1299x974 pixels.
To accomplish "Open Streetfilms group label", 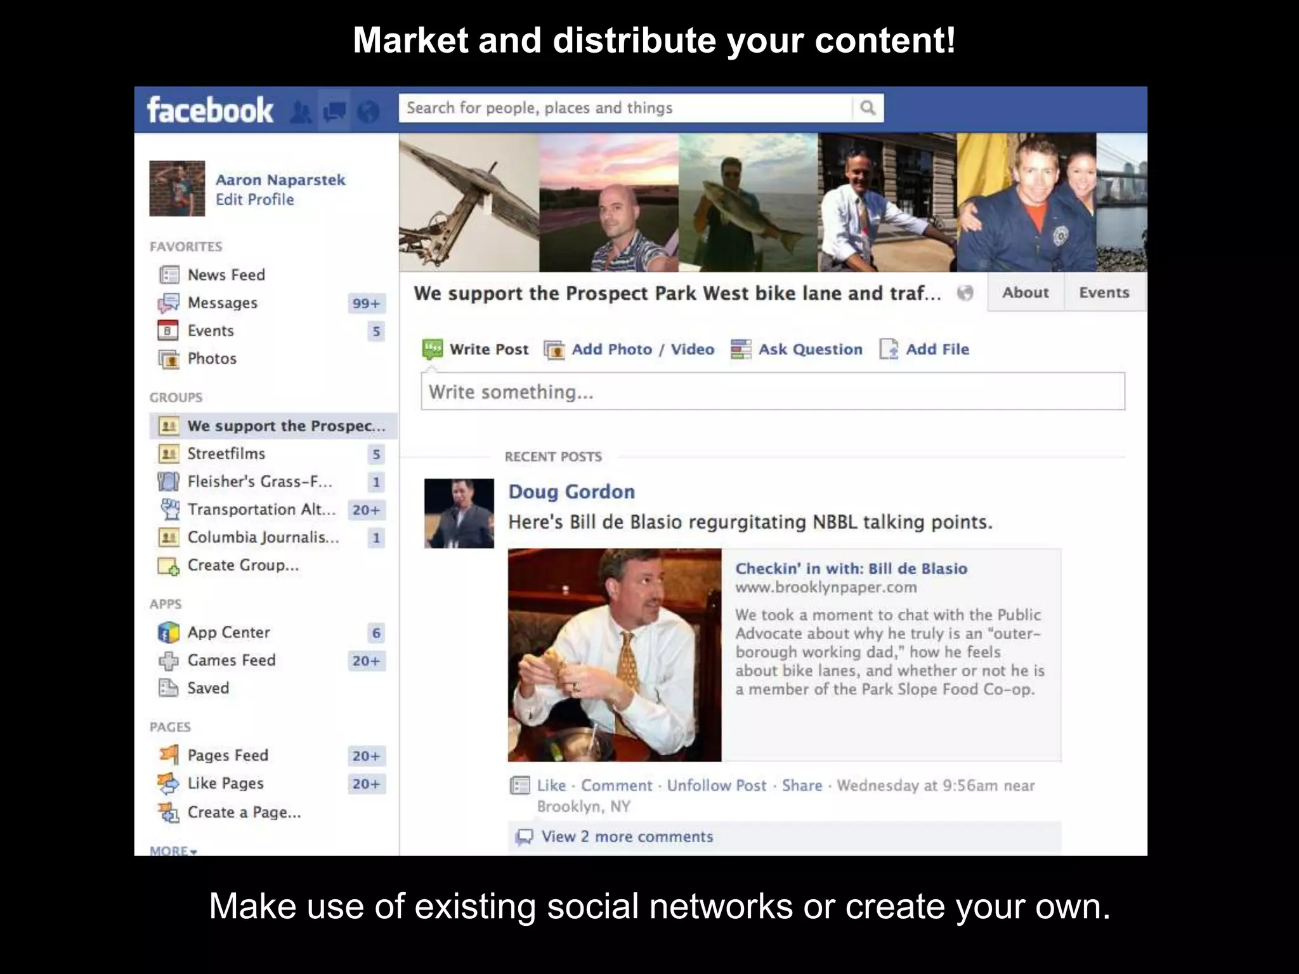I will 226,454.
